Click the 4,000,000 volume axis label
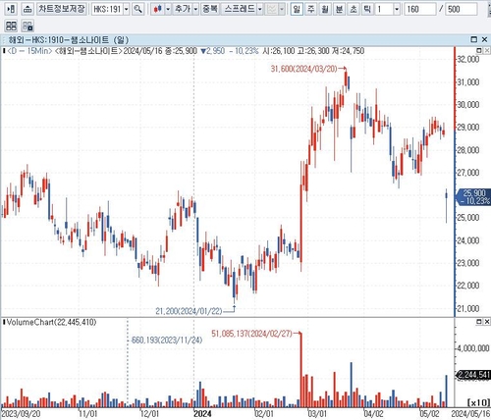The width and height of the screenshot is (491, 420). (473, 348)
